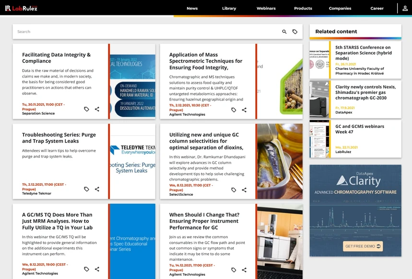Viewport: 412px width, 279px height.
Task: Click the GC instrument lab photo
Action: click(x=280, y=241)
